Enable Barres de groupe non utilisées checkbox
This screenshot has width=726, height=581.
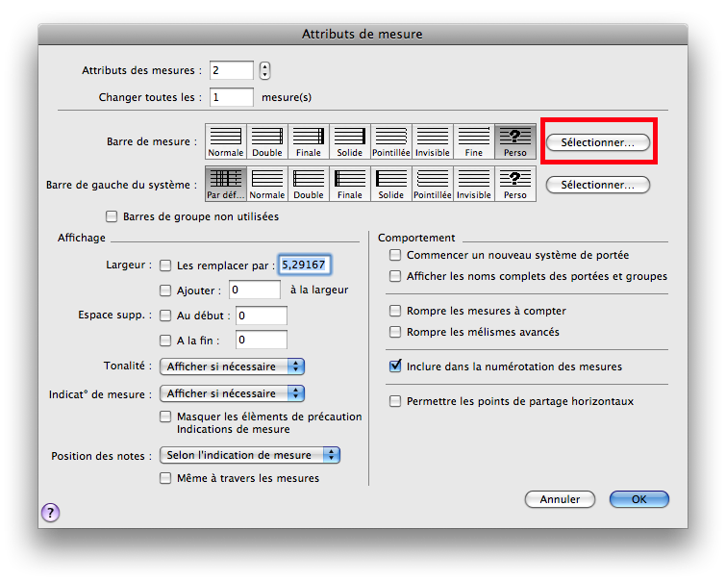(x=112, y=216)
